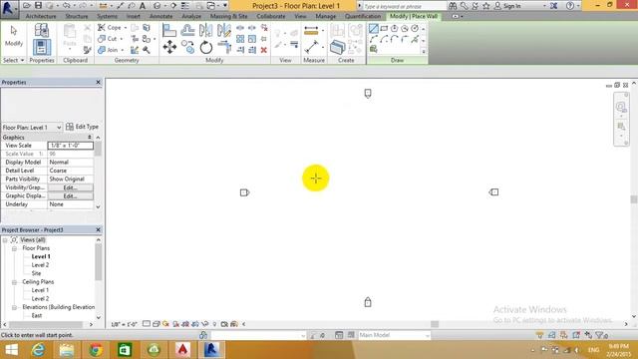
Task: Collapse the Views (all) root node
Action: [x=5, y=240]
